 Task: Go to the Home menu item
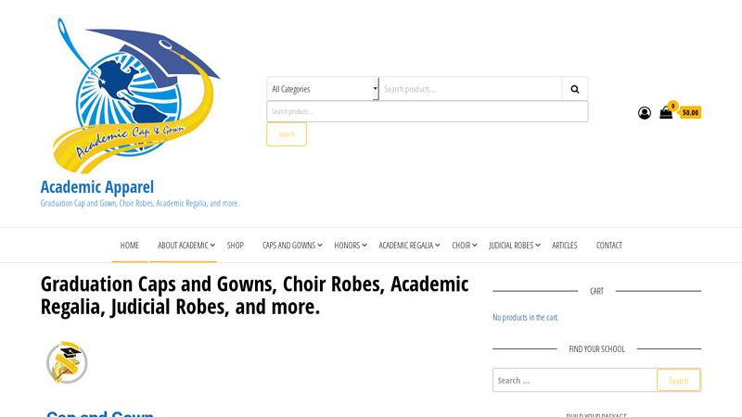(x=130, y=246)
